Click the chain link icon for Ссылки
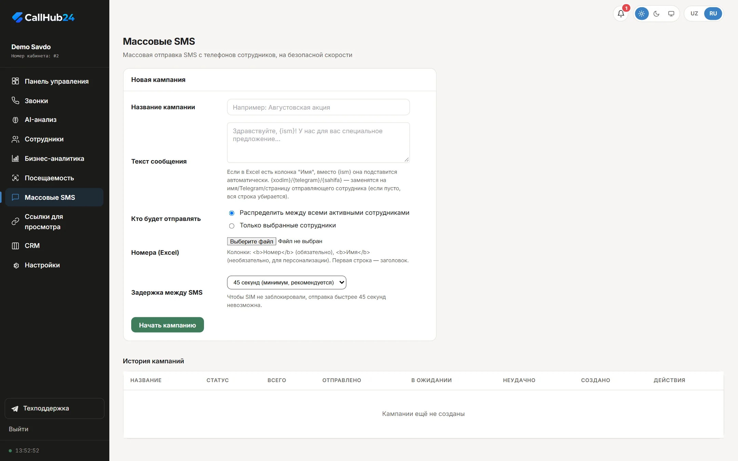The image size is (738, 461). (x=15, y=221)
